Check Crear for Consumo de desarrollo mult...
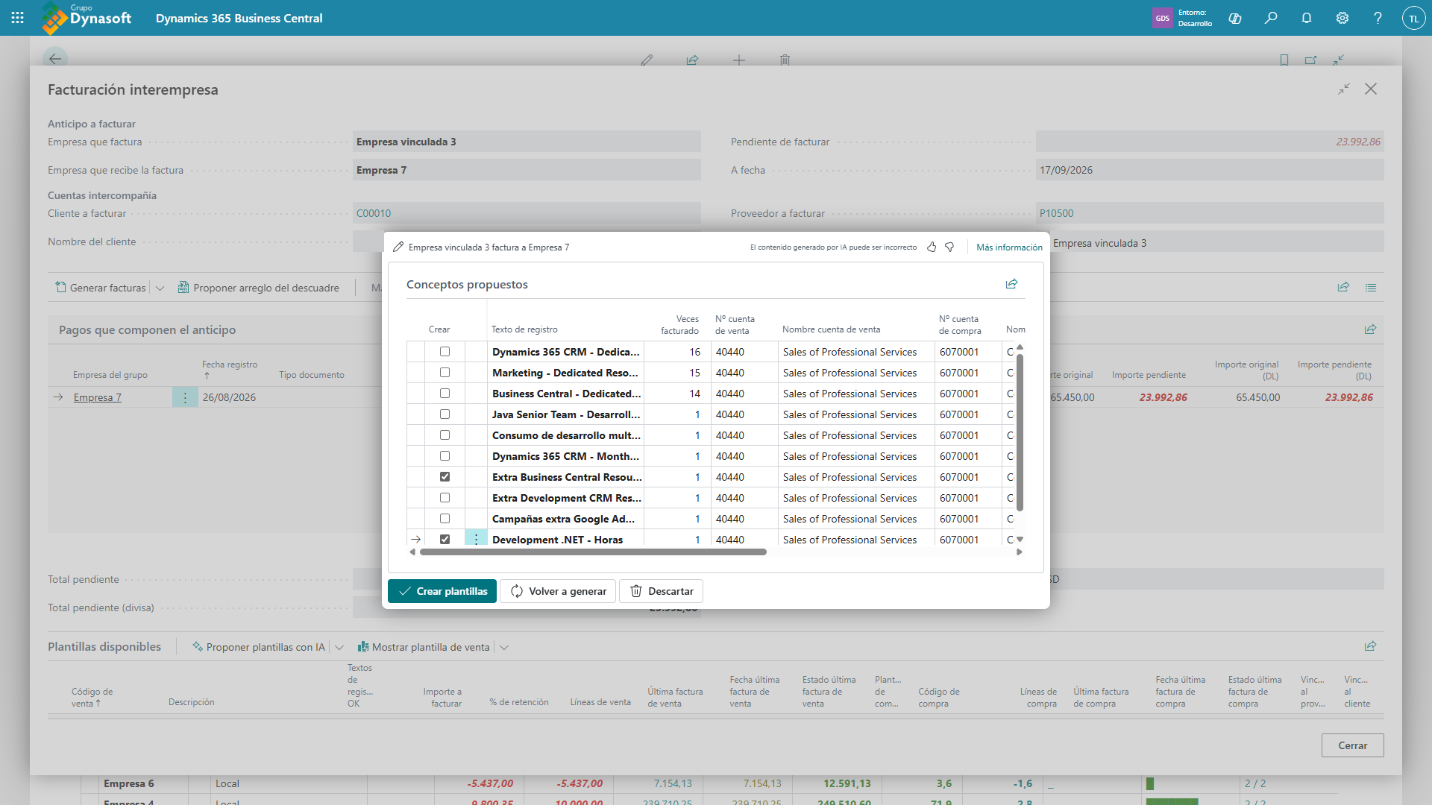The width and height of the screenshot is (1432, 805). (x=445, y=435)
